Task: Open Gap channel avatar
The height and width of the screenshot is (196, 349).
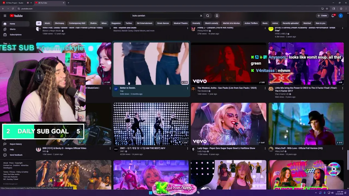Action: coord(116,89)
